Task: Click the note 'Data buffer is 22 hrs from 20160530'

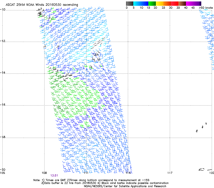Action: click(70, 183)
